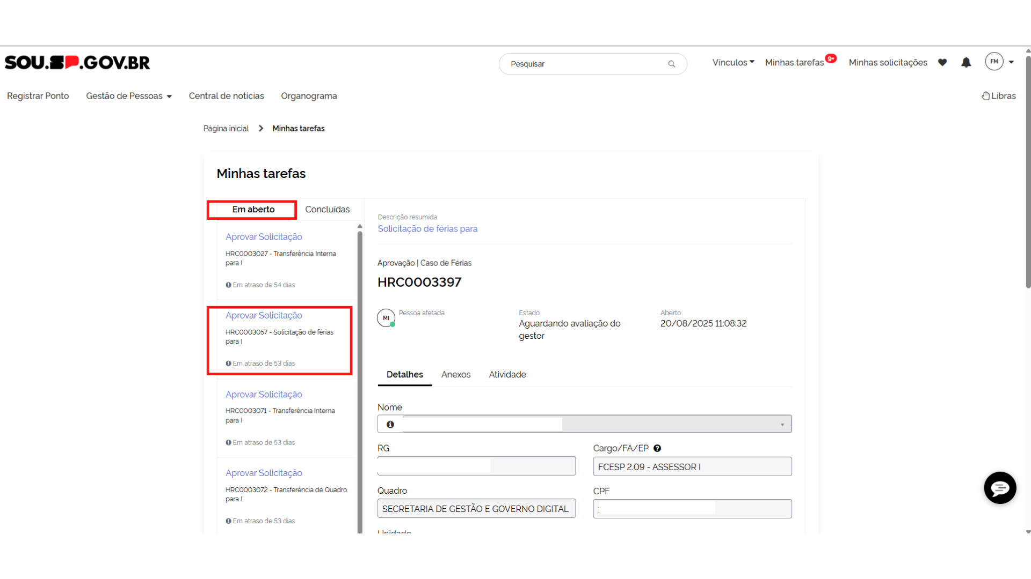Switch to the Anexos tab
Screen dimensions: 1031x579
[455, 375]
